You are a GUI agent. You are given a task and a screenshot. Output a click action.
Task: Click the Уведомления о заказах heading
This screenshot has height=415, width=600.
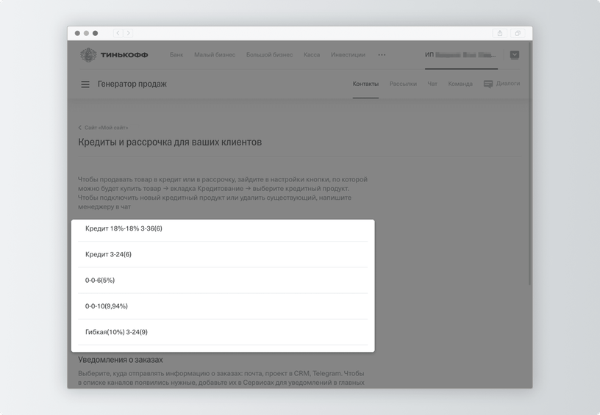pyautogui.click(x=121, y=360)
